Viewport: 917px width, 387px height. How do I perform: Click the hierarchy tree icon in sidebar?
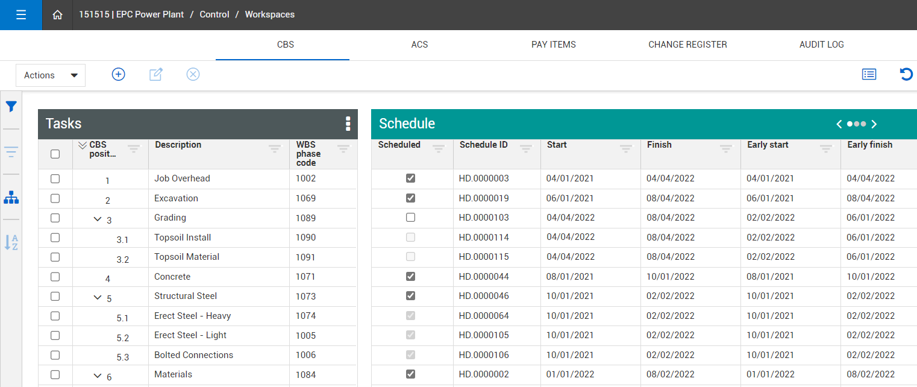[11, 197]
